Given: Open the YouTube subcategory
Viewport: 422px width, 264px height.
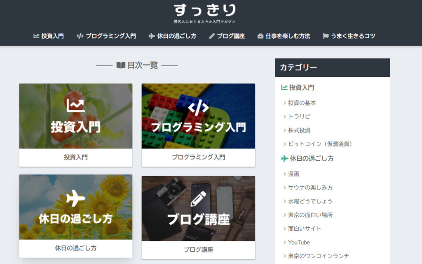Looking at the screenshot, I should [x=299, y=242].
